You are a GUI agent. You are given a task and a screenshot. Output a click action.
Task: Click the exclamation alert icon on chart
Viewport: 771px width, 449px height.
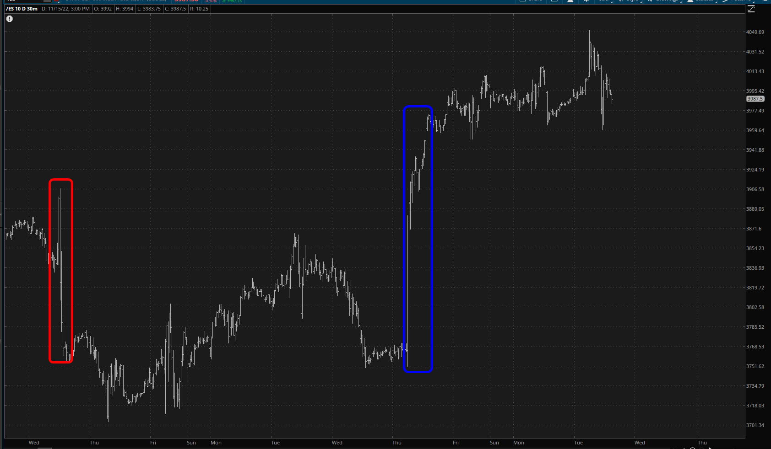coord(10,19)
